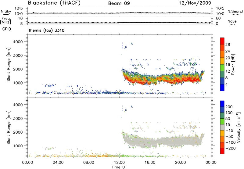Click 'Slant Range [km]' label of power panel
244x169 pixels.
point(9,64)
